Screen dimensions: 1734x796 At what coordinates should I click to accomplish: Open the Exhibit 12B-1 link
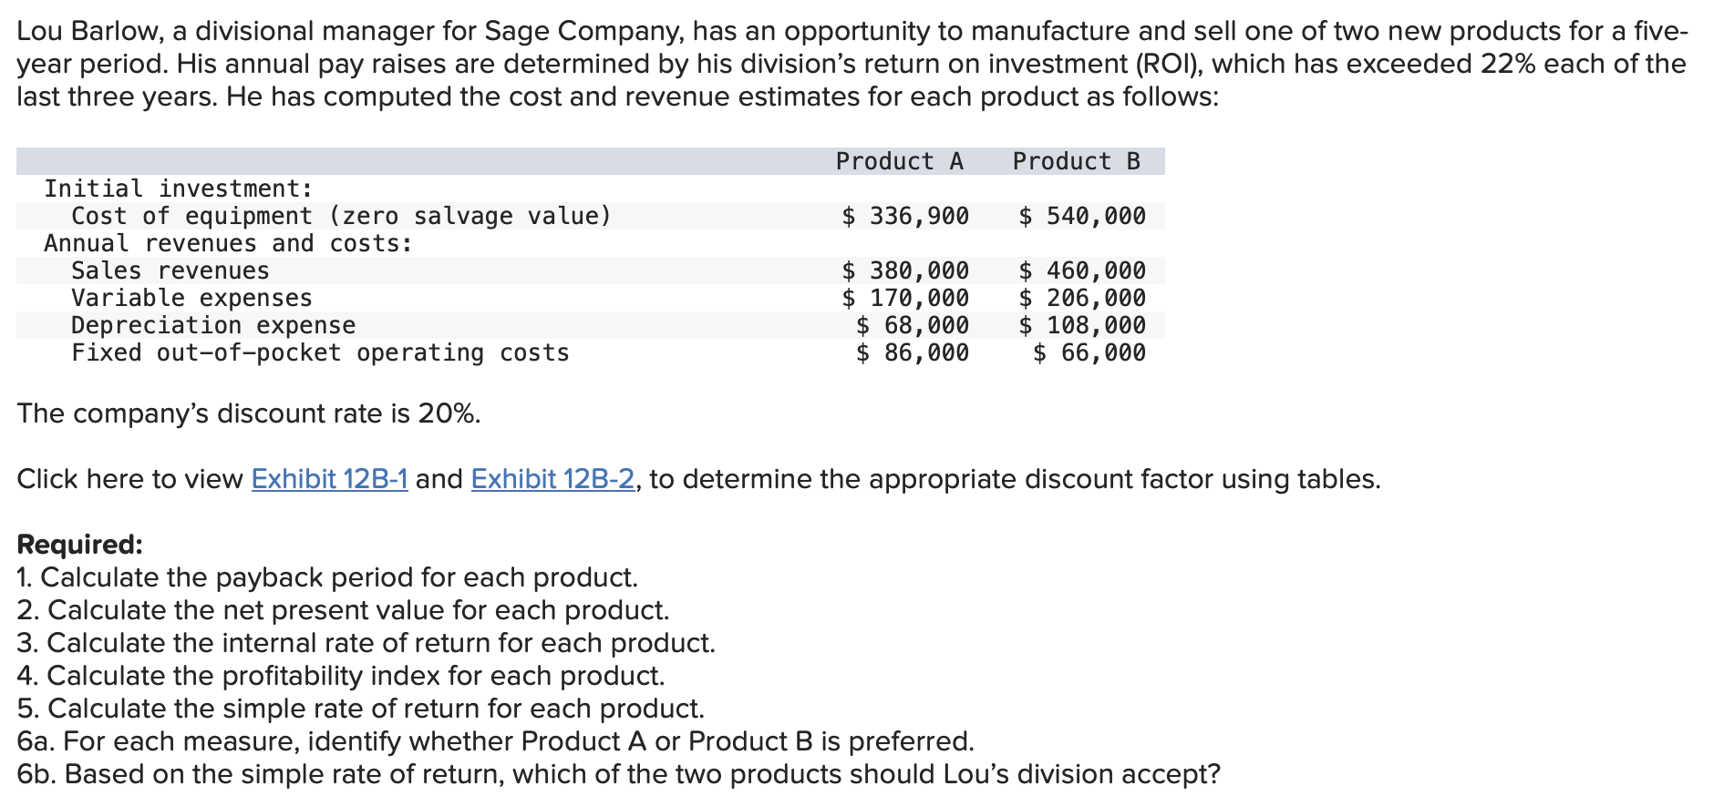click(x=329, y=479)
